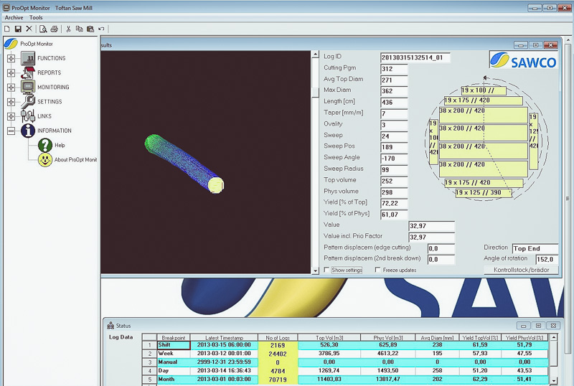Select the Shift breakpoint cell in table
The height and width of the screenshot is (386, 574).
click(x=174, y=345)
